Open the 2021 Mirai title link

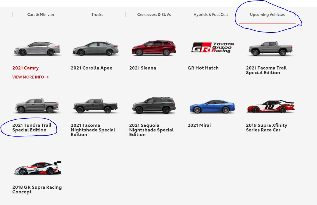[199, 125]
